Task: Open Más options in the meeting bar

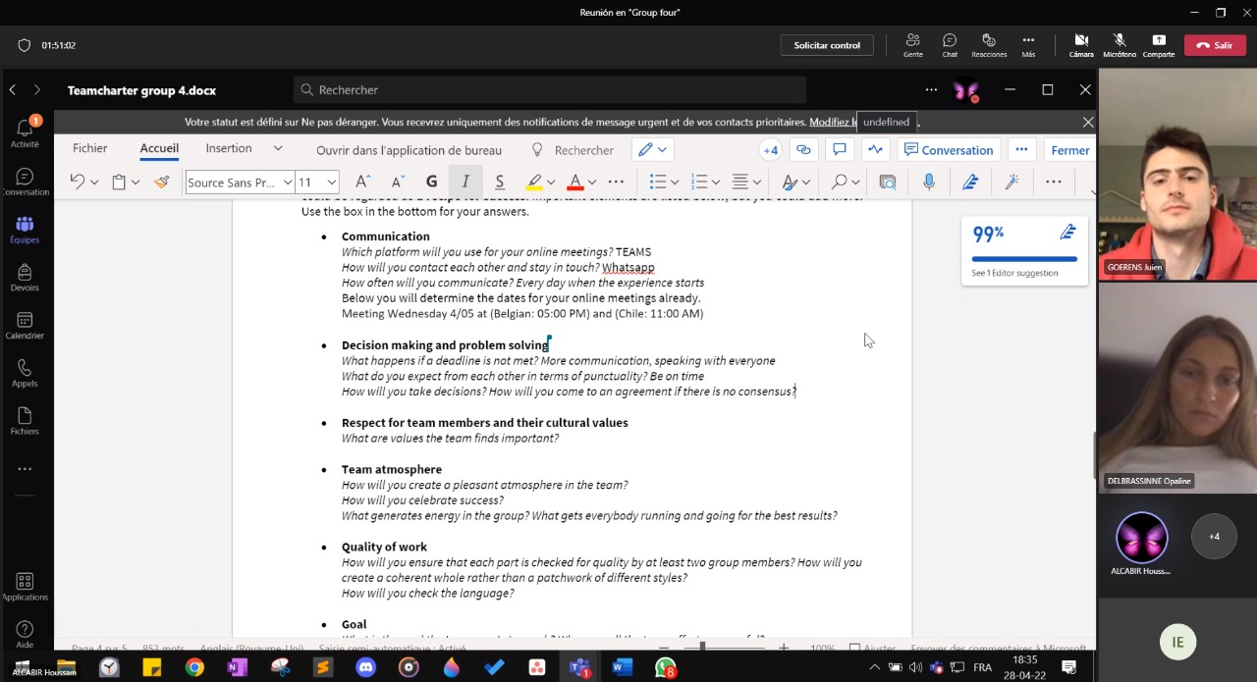Action: 1028,45
